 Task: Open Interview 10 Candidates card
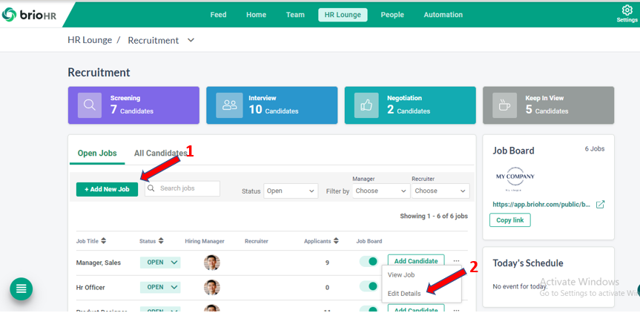[272, 105]
